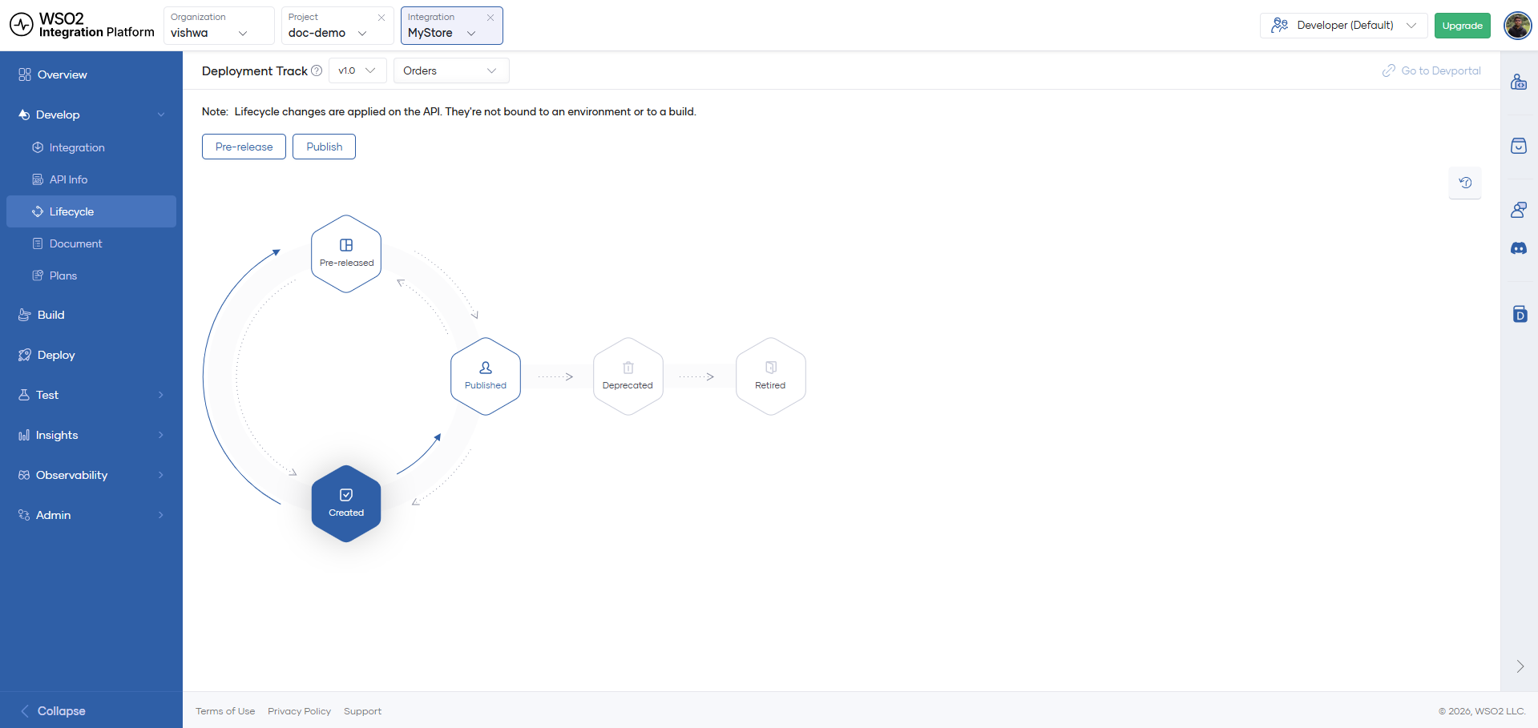Open the Discord icon in right rail
The height and width of the screenshot is (728, 1538).
pos(1519,248)
